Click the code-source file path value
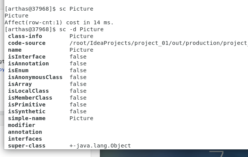This screenshot has width=248, height=157. (158, 43)
